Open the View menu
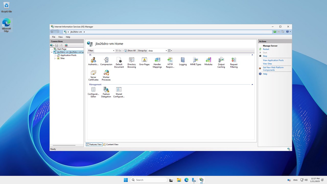Image resolution: width=327 pixels, height=184 pixels. [x=60, y=37]
